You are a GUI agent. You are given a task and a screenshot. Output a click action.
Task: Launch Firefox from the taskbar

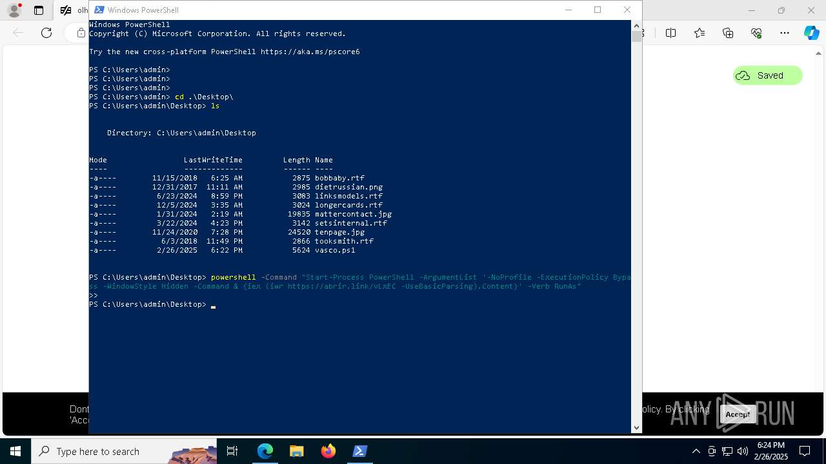[328, 451]
